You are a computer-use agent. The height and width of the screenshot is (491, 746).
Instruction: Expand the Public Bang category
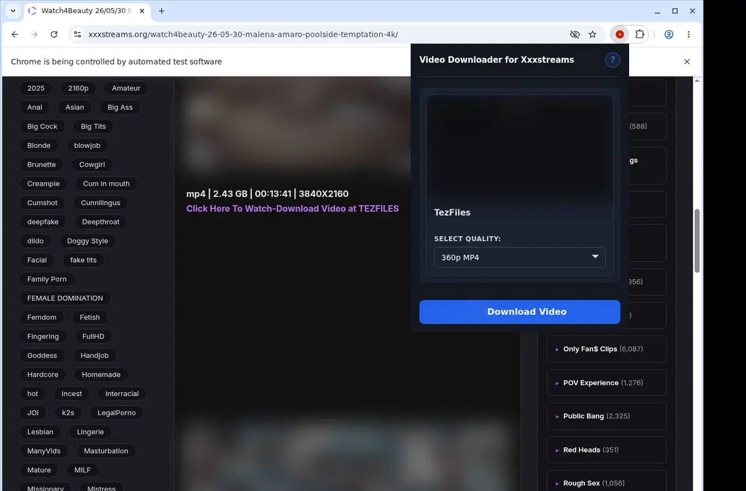[606, 416]
